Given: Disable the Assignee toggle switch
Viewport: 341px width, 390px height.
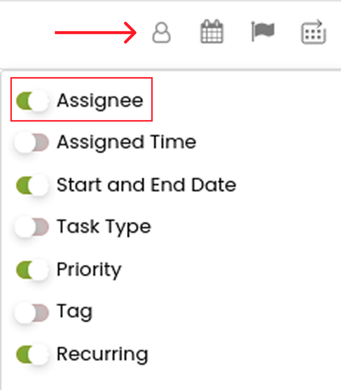Looking at the screenshot, I should click(32, 101).
